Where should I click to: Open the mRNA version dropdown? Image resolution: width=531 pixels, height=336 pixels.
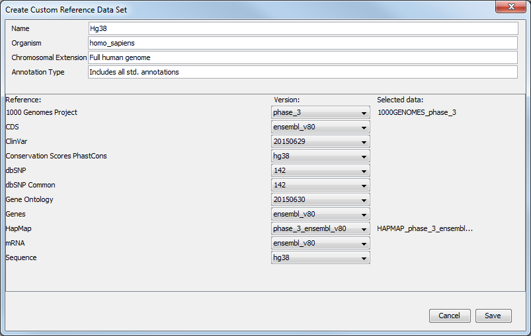320,244
